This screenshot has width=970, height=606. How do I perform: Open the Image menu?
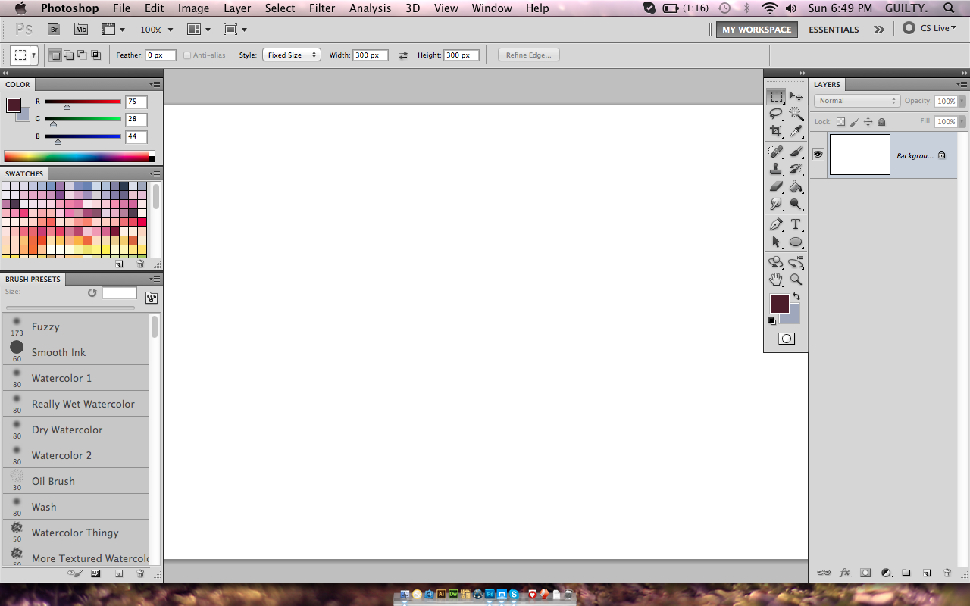click(x=193, y=8)
